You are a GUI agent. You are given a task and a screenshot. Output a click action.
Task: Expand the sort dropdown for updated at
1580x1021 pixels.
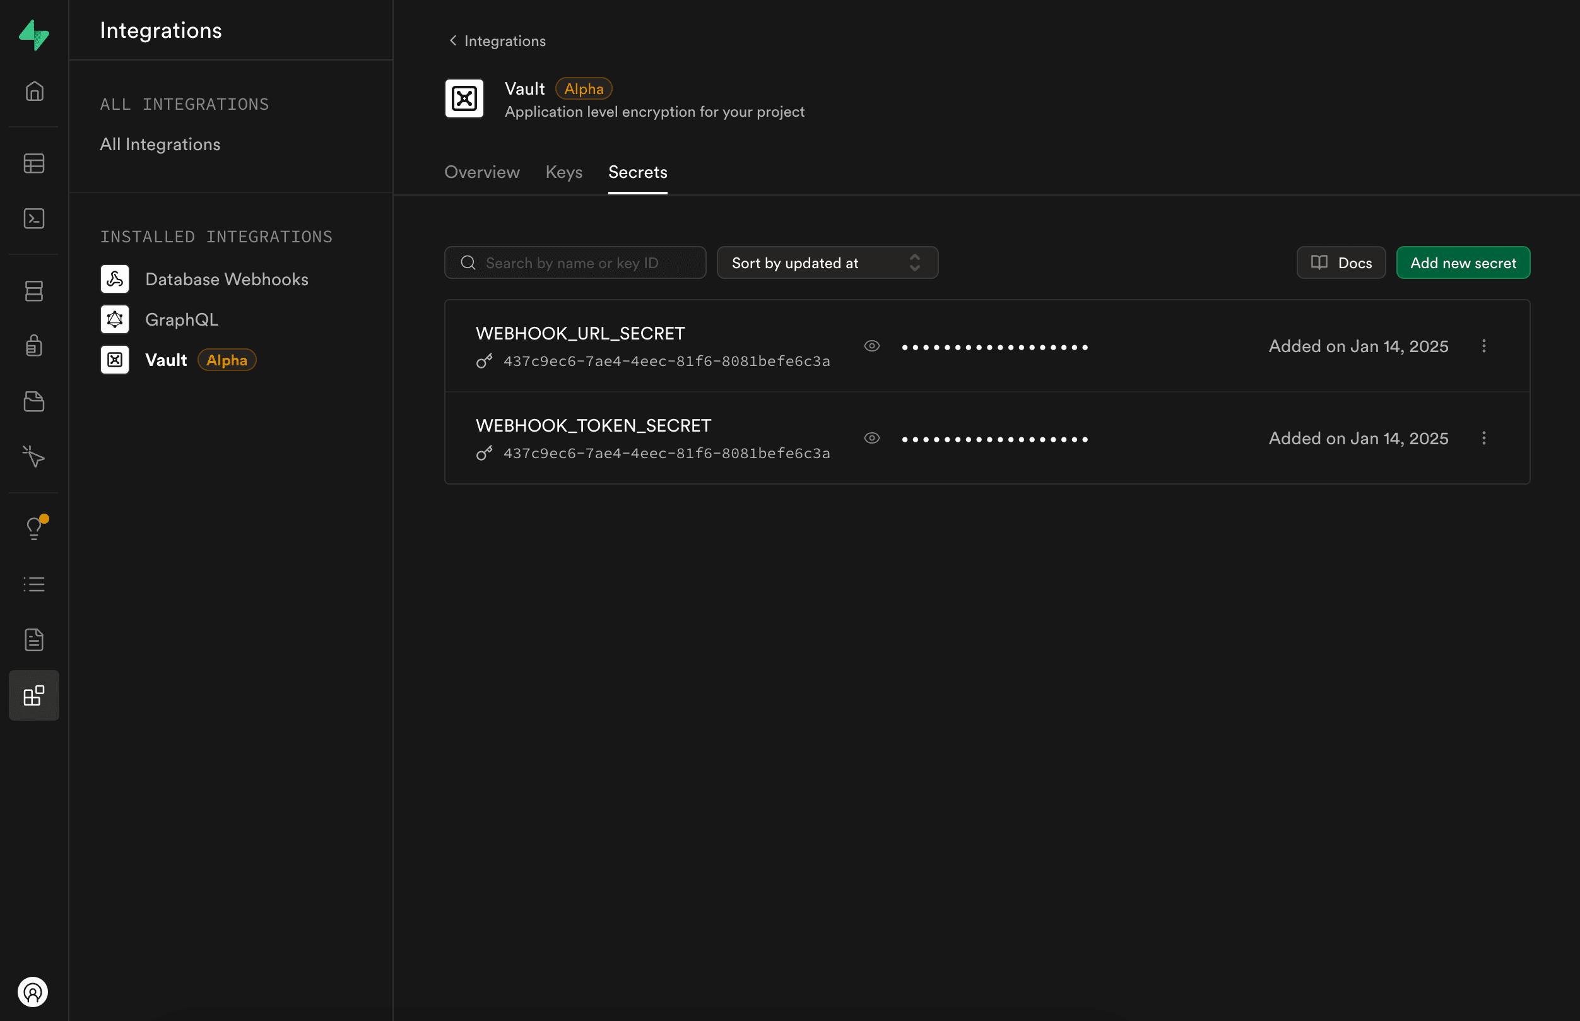pos(916,263)
